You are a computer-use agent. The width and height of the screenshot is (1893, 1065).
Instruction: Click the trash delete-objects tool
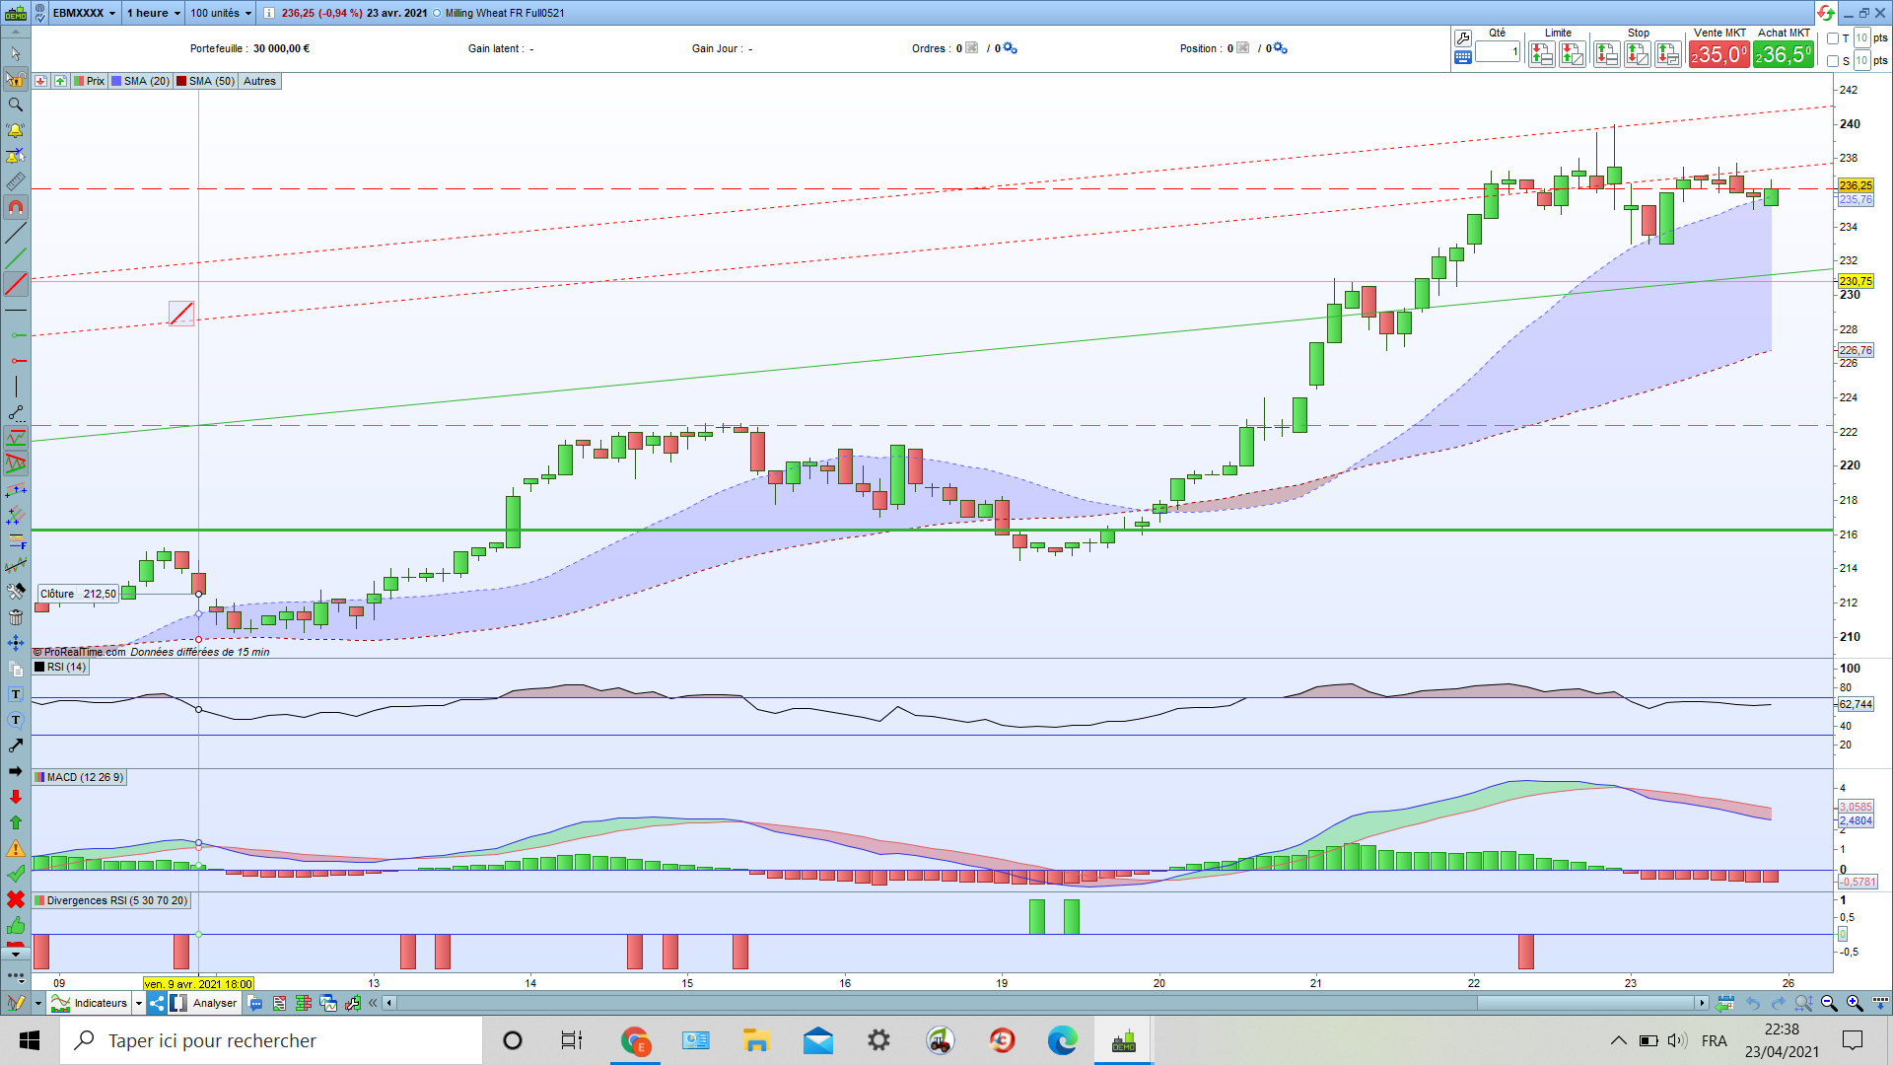tap(16, 617)
